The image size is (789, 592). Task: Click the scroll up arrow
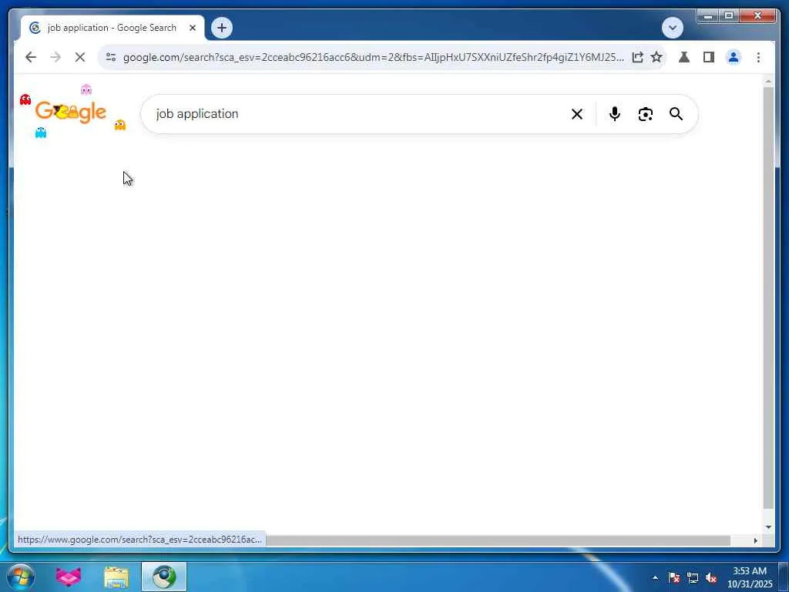[x=768, y=80]
